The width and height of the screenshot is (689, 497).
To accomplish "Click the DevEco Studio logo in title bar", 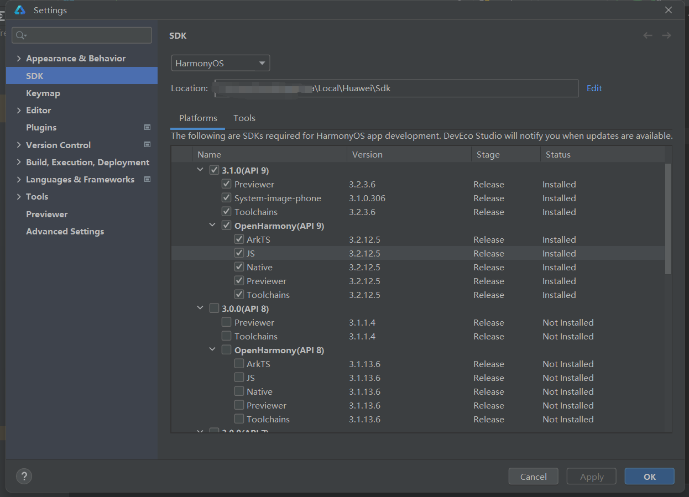I will pos(20,10).
